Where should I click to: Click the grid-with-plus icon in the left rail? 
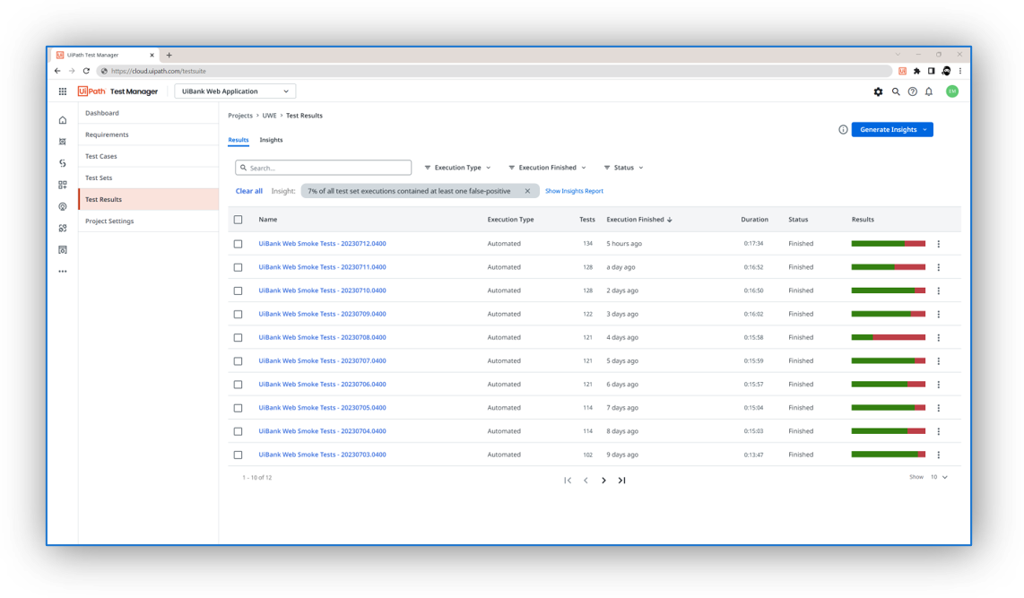pos(63,185)
